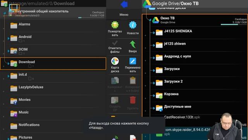Expand the Загрузки folder arrow
Screen dimensions: 248x140
click(154, 70)
